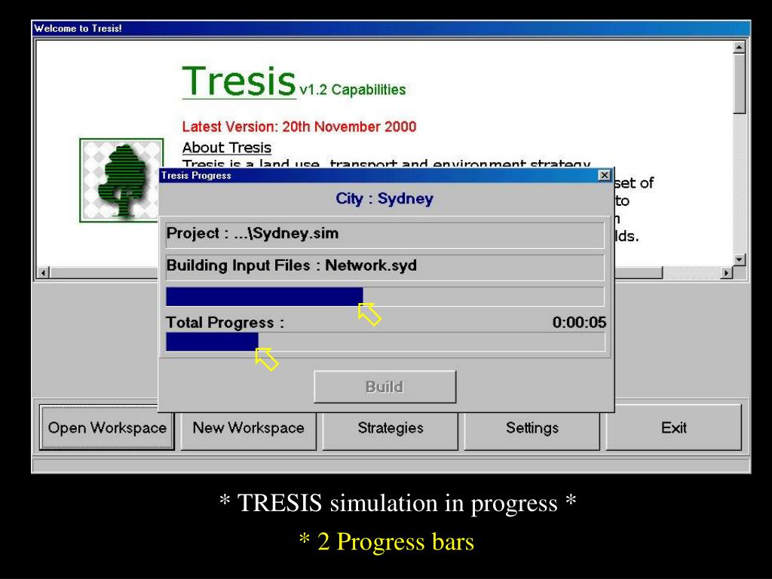This screenshot has width=772, height=579.
Task: Click the scroll down arrow of welcome pane
Action: pos(739,259)
